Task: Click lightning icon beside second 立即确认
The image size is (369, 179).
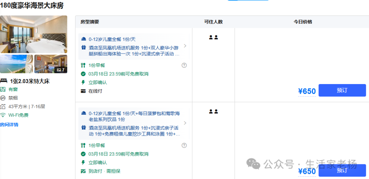Action: [x=83, y=163]
